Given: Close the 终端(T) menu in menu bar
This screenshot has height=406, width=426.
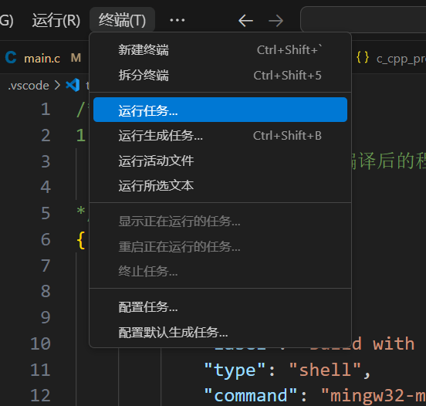Looking at the screenshot, I should point(122,20).
